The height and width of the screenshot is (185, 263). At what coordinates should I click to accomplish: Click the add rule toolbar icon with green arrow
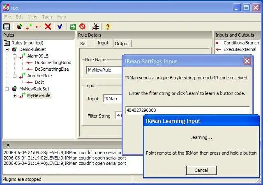29,27
